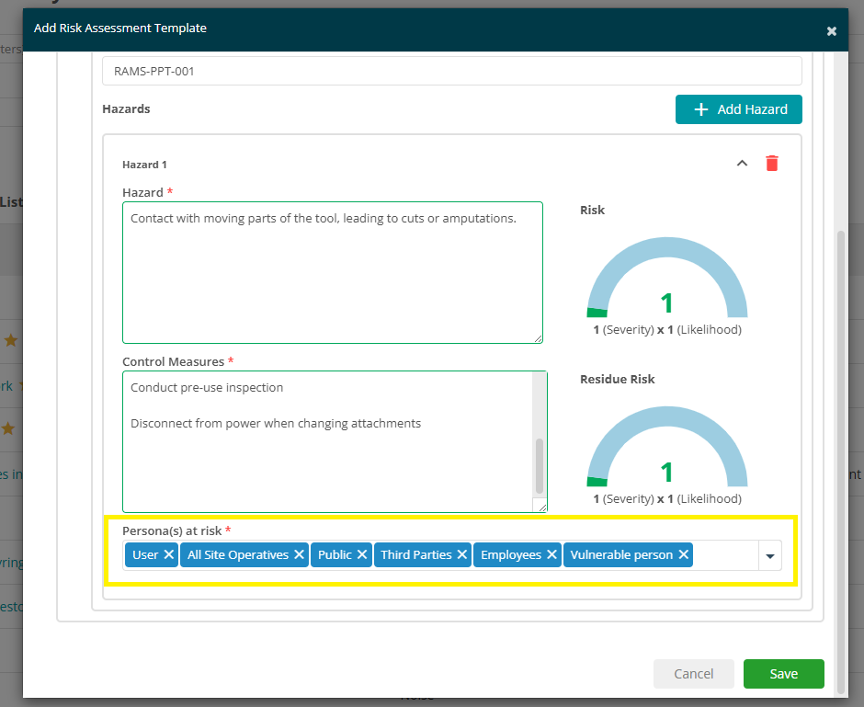The image size is (864, 707).
Task: Click the Residue Risk severity x likelihood caption
Action: (x=667, y=498)
